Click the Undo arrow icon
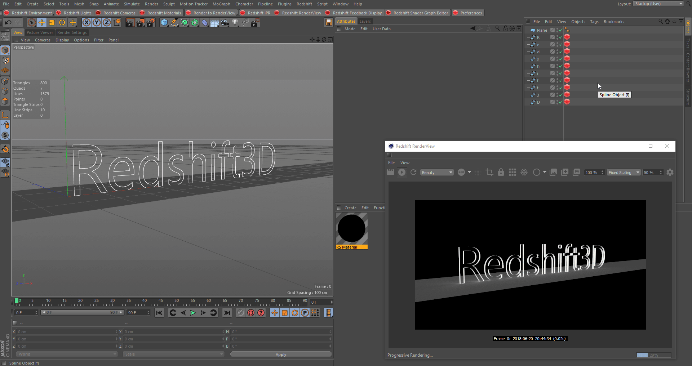692x366 pixels. click(8, 23)
